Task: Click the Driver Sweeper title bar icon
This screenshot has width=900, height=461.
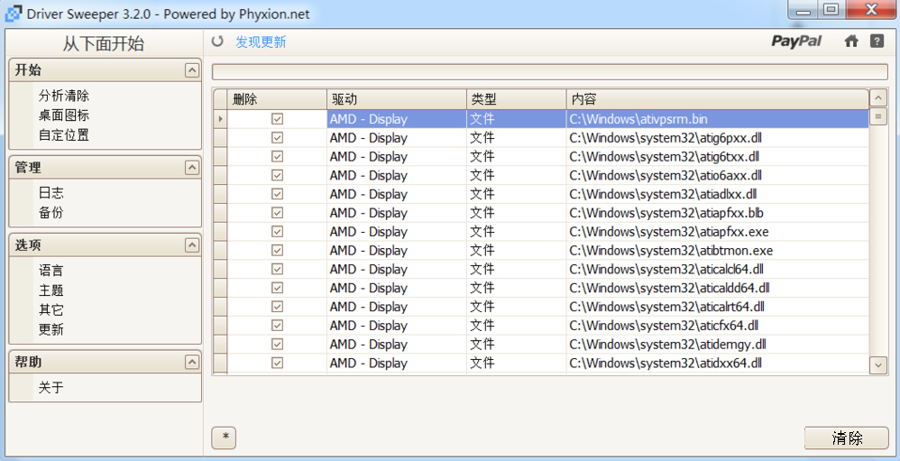Action: tap(14, 14)
